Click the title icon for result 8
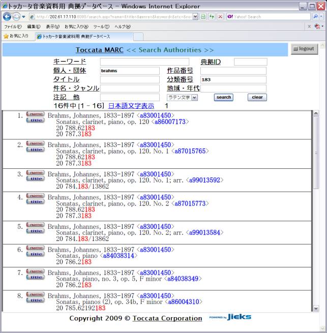This screenshot has height=333, width=327. [36, 300]
